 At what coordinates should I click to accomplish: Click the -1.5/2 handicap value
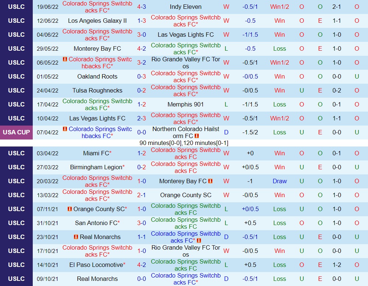click(x=250, y=132)
